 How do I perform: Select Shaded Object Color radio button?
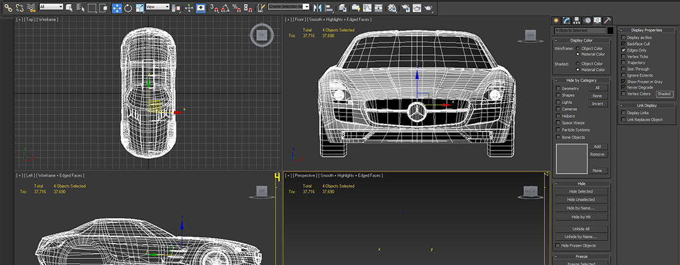(x=578, y=64)
